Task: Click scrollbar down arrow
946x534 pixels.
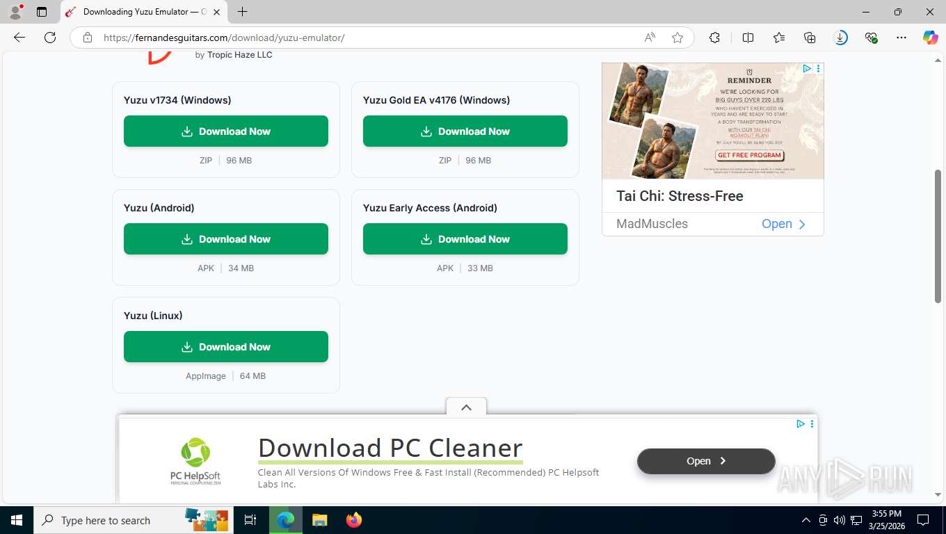Action: (x=938, y=495)
